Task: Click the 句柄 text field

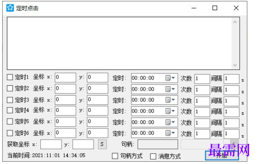Action: tap(158, 144)
